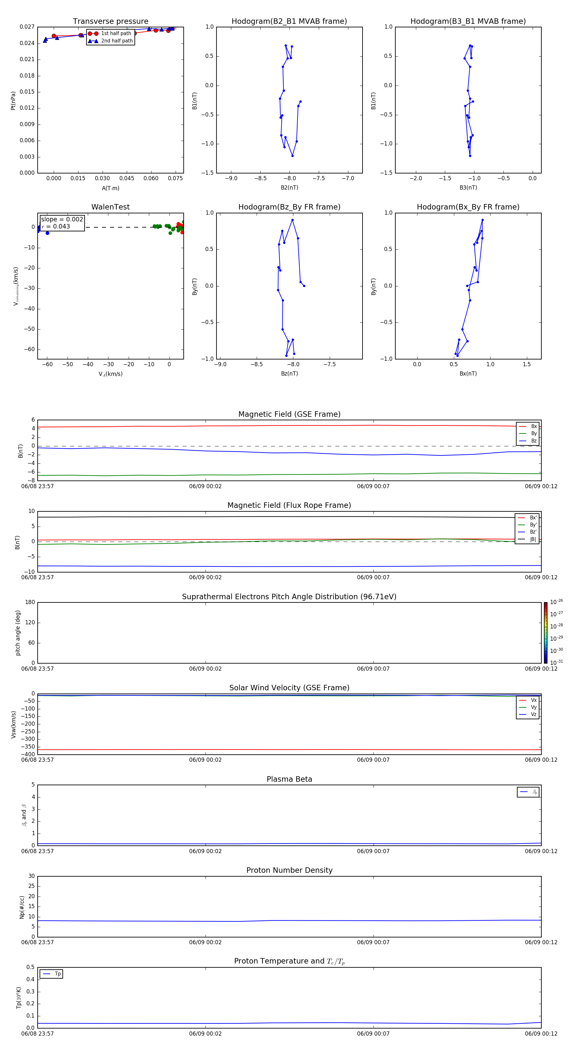Click the 'Magnetic Field (Flux Rope Frame)' title
579x1062 pixels.
[x=289, y=506]
